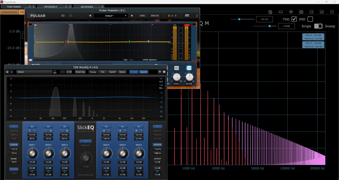Image resolution: width=339 pixels, height=180 pixels.
Task: Click Pulsar SAVE button
Action: pos(142,16)
